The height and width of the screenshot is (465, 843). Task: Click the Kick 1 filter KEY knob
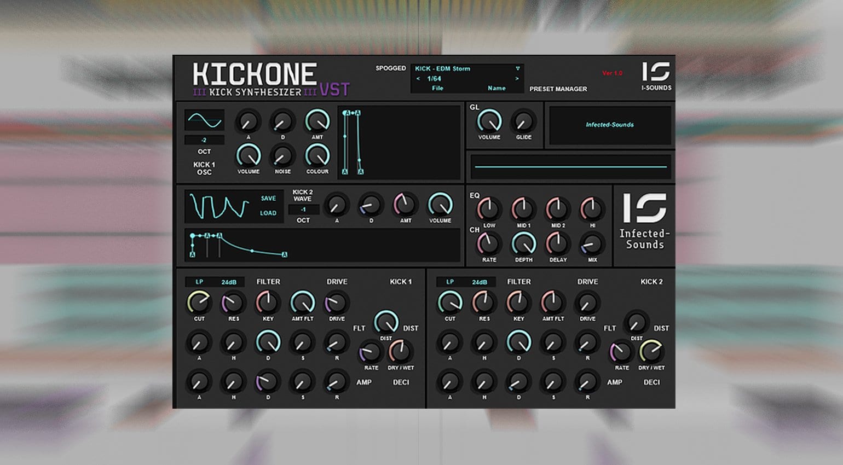(x=268, y=303)
